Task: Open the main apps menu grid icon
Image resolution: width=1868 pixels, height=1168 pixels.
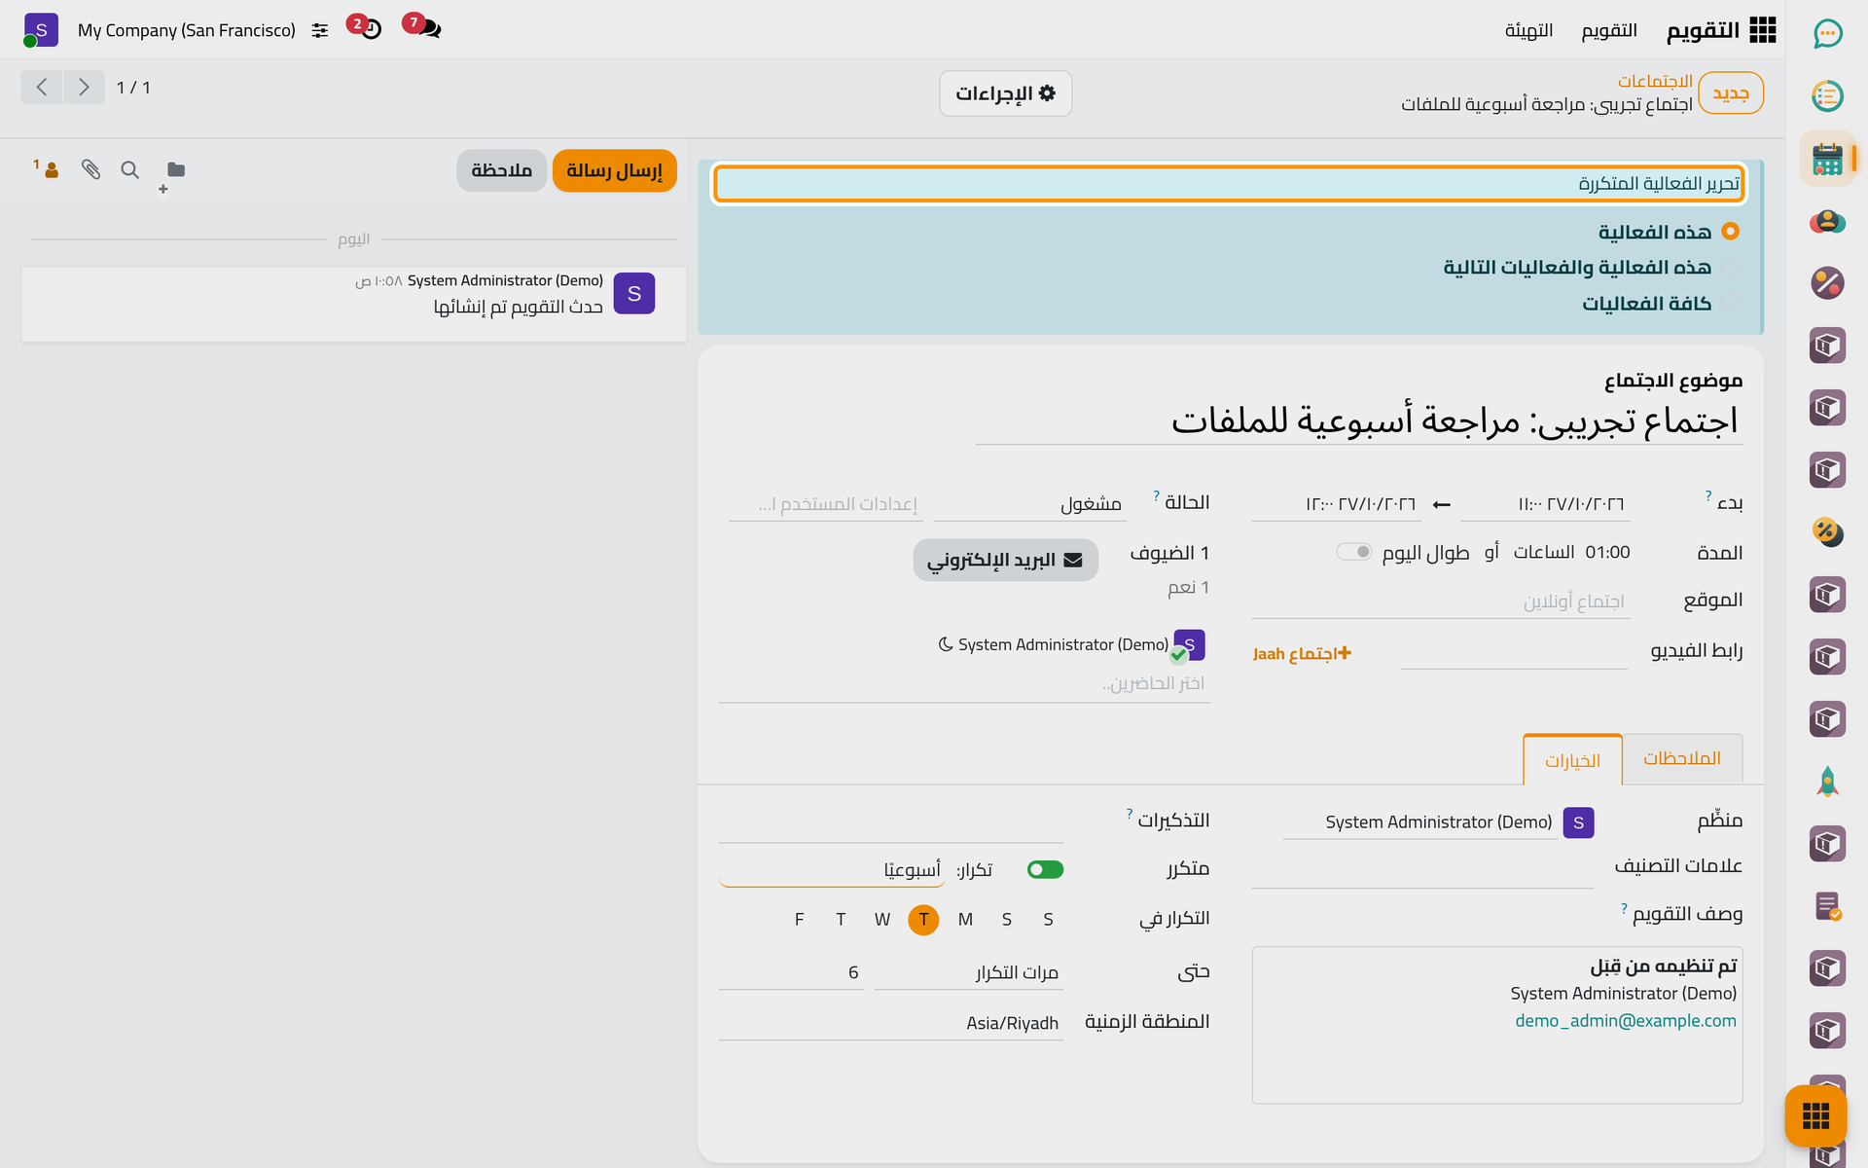Action: point(1762,30)
